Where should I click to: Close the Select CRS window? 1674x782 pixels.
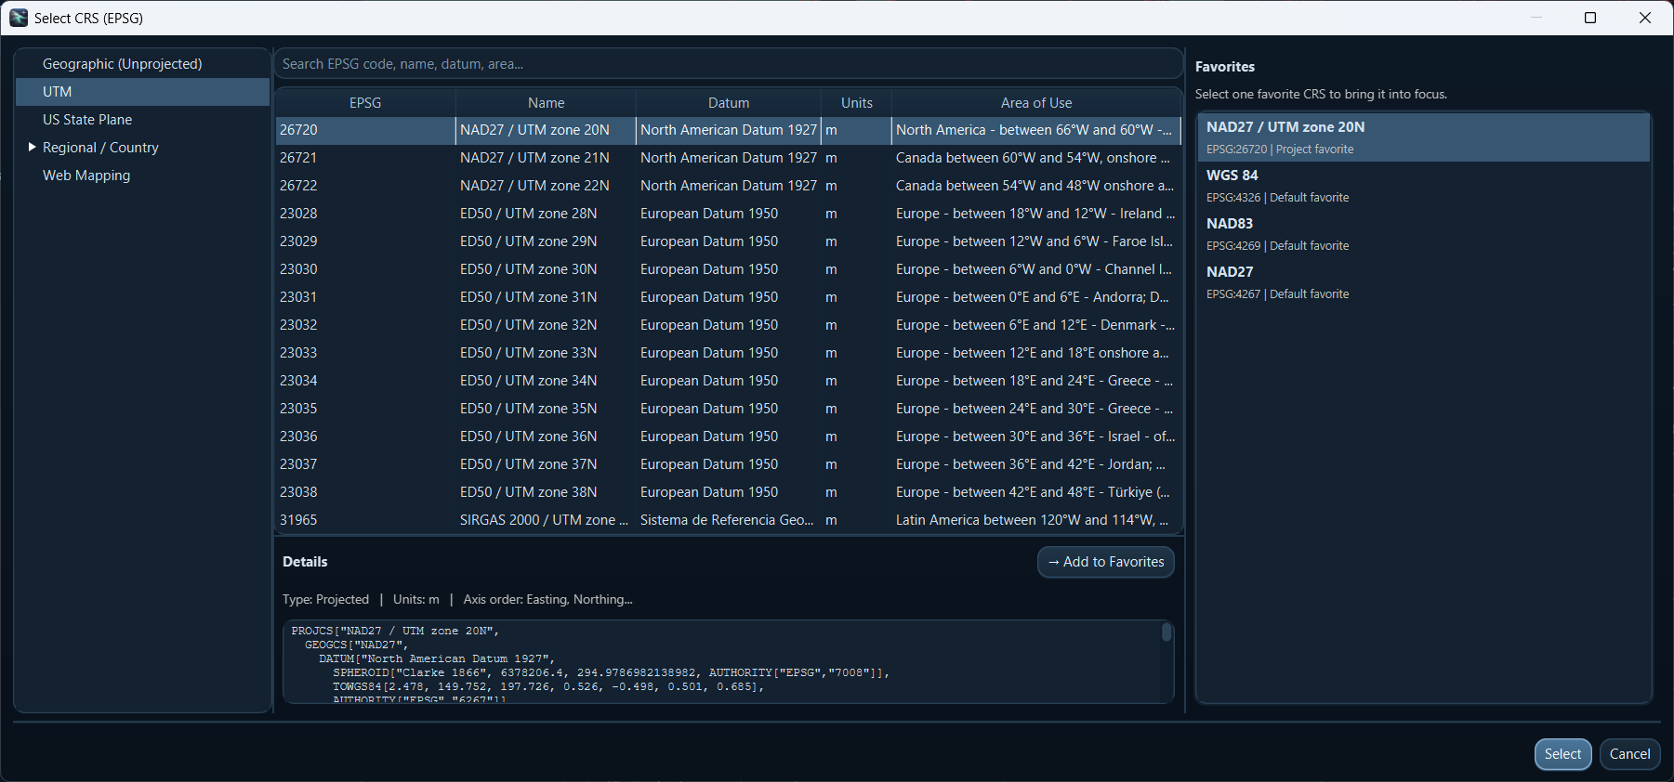click(x=1645, y=18)
